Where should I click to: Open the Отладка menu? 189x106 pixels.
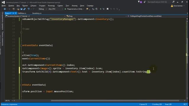42,6
